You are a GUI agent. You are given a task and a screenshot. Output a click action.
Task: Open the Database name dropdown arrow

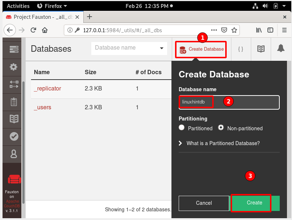pos(161,48)
